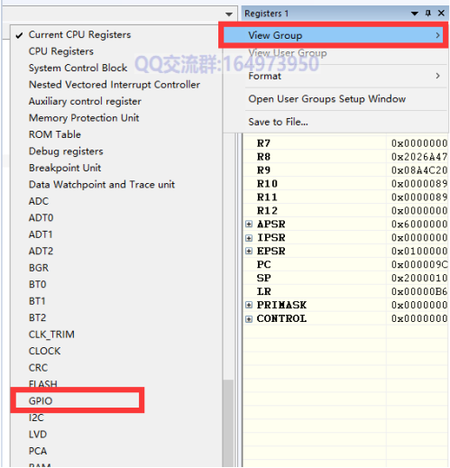Expand the CONTROL register
This screenshot has width=450, height=468.
(x=249, y=318)
